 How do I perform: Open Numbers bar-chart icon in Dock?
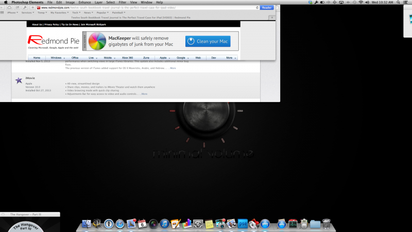[187, 224]
